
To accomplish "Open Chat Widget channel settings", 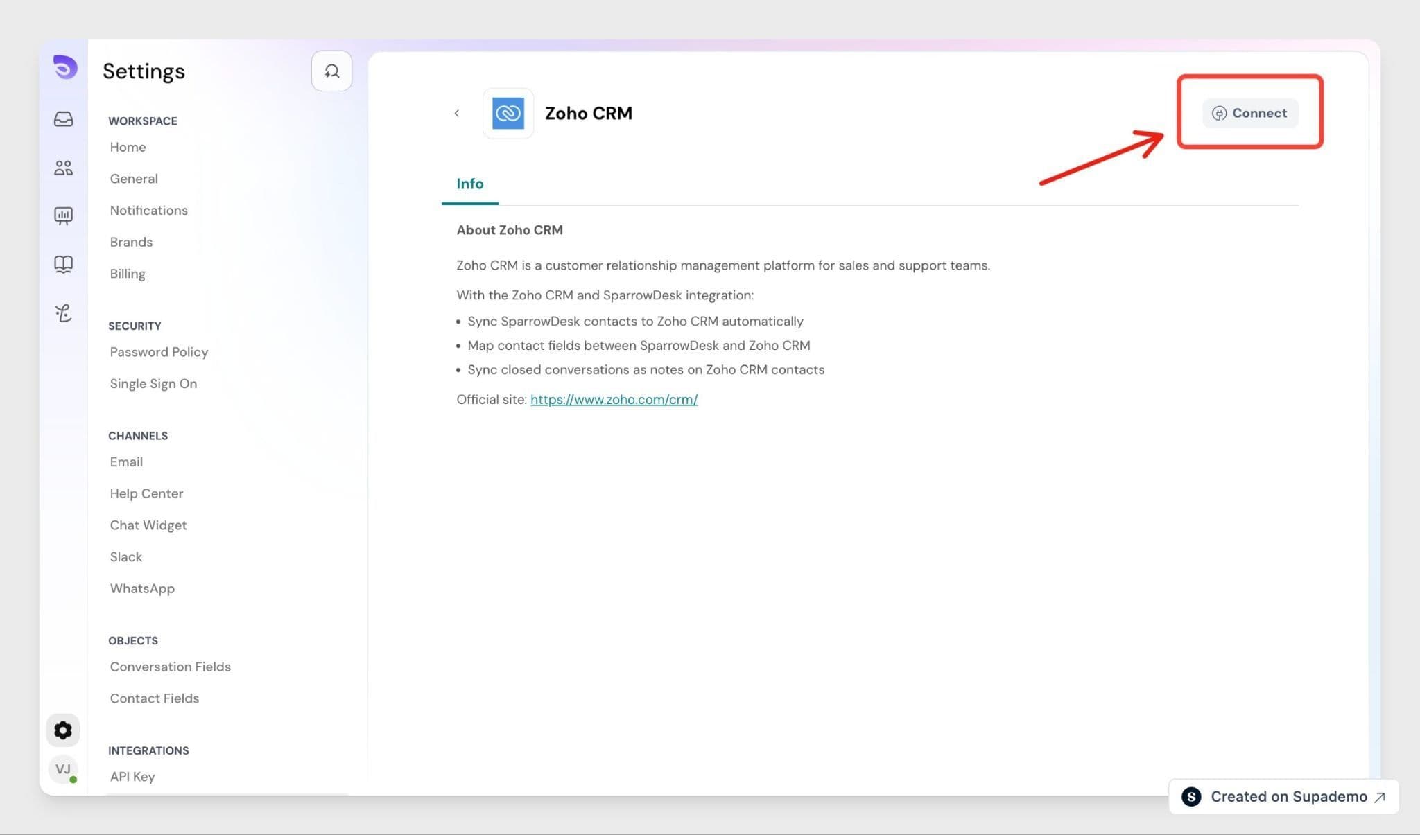I will (x=148, y=525).
